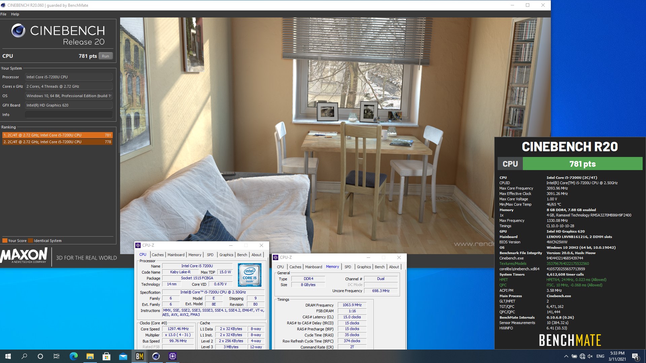Open SPD tab in right CPU-Z window
This screenshot has width=646, height=363.
(348, 267)
